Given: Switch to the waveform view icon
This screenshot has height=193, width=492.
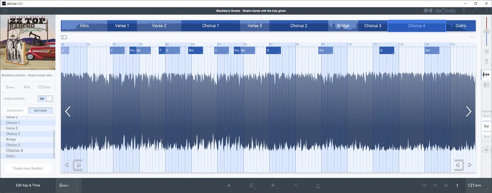Looking at the screenshot, I should pos(487,75).
